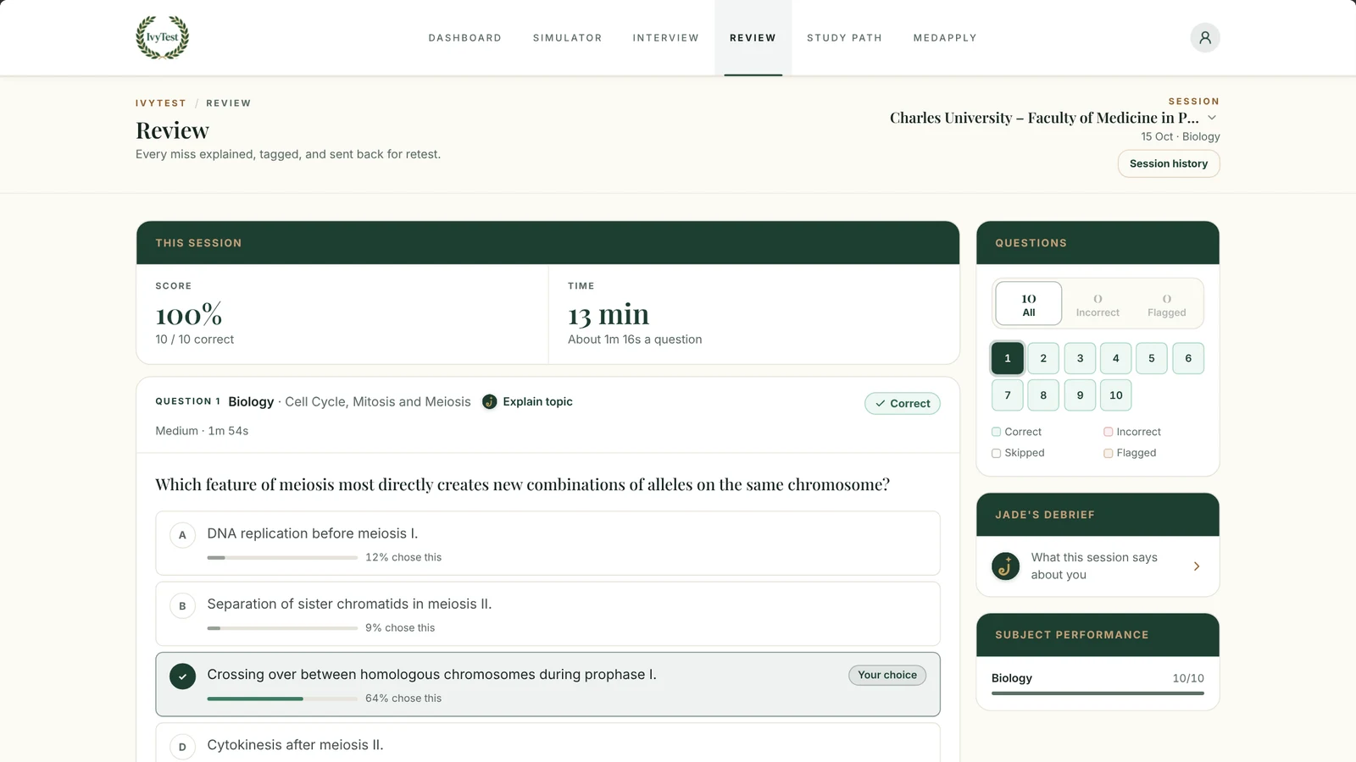1356x762 pixels.
Task: Click the Medium · 1m 54s text
Action: [x=202, y=431]
